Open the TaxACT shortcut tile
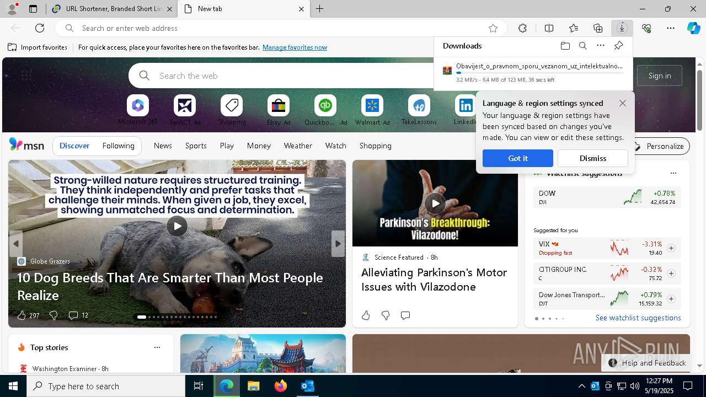Screen dimensions: 706x397 [x=185, y=110]
